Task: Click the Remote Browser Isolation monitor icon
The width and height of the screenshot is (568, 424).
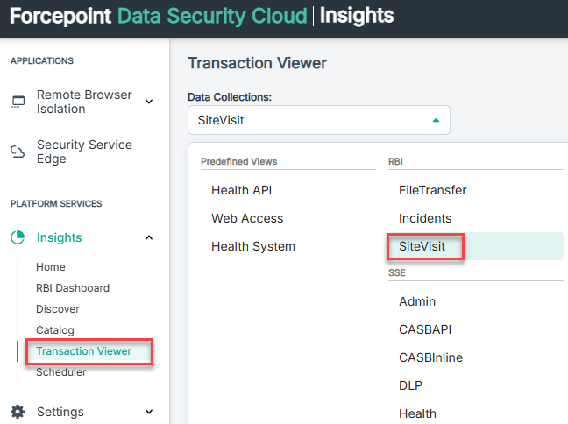Action: point(18,102)
